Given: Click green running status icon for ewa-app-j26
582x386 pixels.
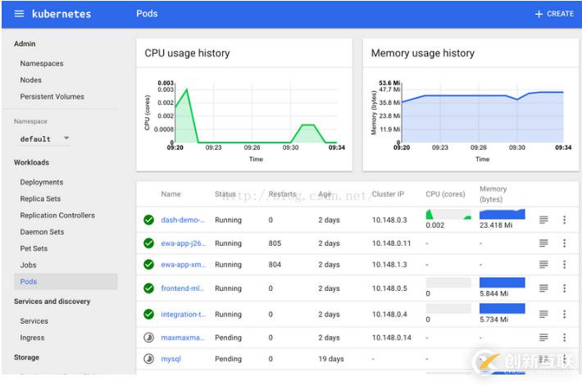Looking at the screenshot, I should click(x=148, y=243).
